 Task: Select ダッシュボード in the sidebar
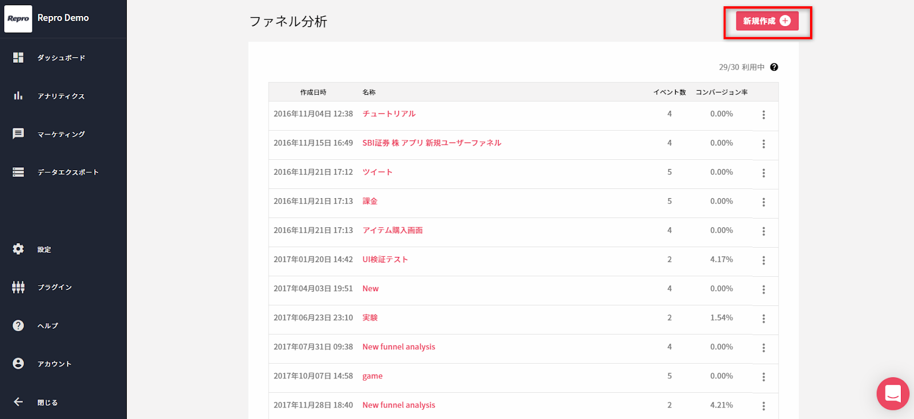coord(61,58)
